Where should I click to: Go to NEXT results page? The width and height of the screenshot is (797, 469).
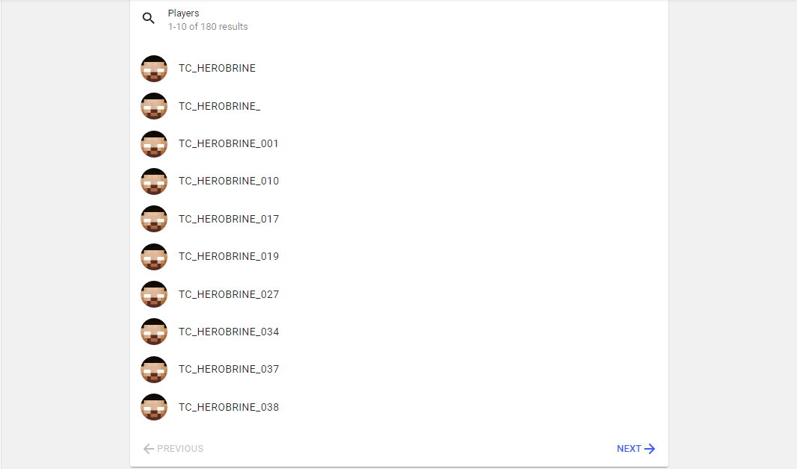pos(636,449)
